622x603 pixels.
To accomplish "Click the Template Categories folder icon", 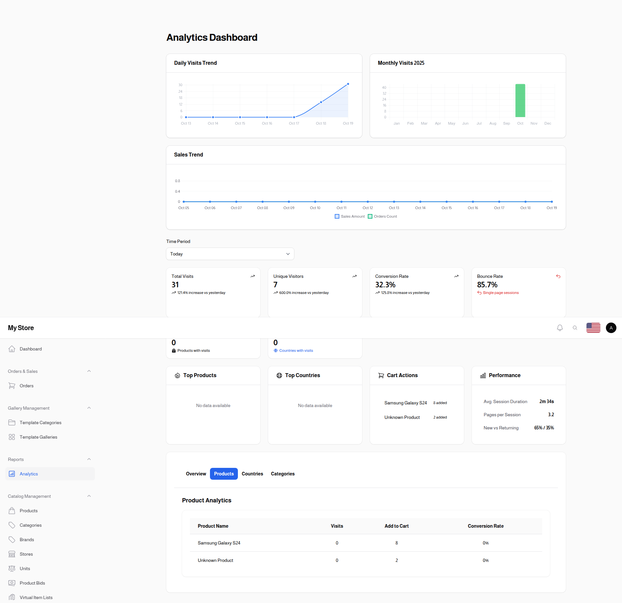I will [12, 422].
